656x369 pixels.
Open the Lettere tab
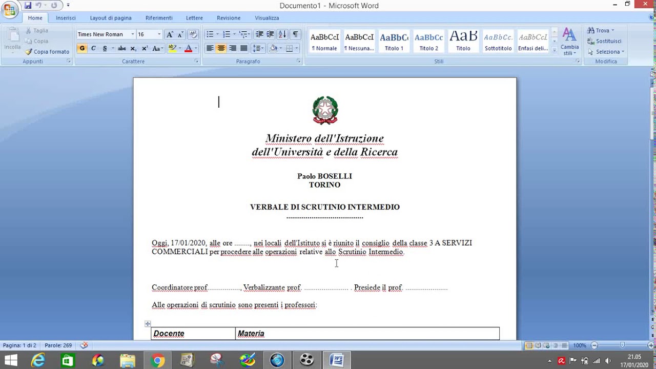(194, 18)
